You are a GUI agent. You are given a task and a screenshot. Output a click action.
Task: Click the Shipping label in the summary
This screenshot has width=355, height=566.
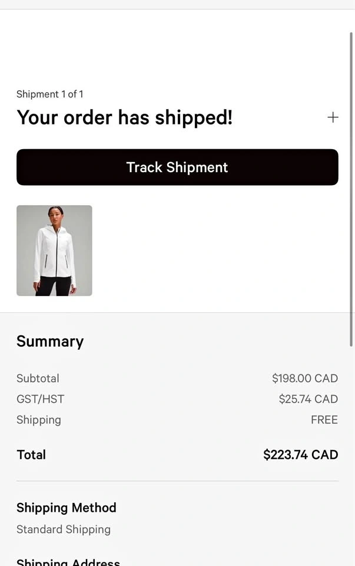(38, 420)
